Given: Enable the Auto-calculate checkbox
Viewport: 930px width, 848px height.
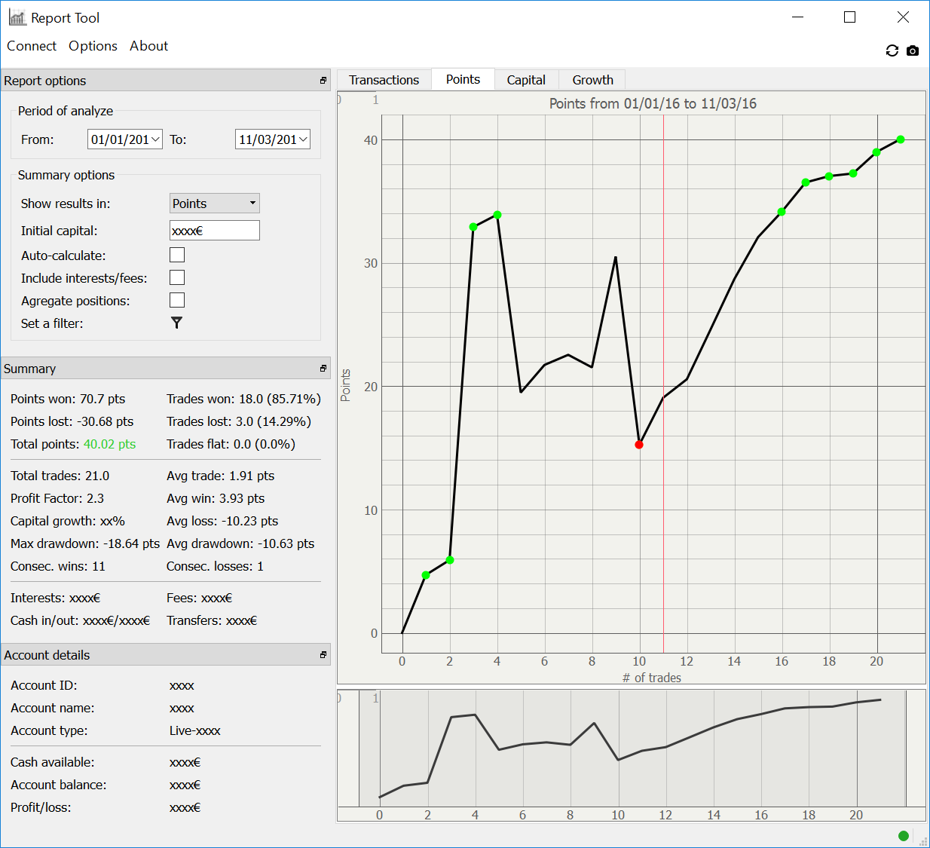Looking at the screenshot, I should pos(177,256).
